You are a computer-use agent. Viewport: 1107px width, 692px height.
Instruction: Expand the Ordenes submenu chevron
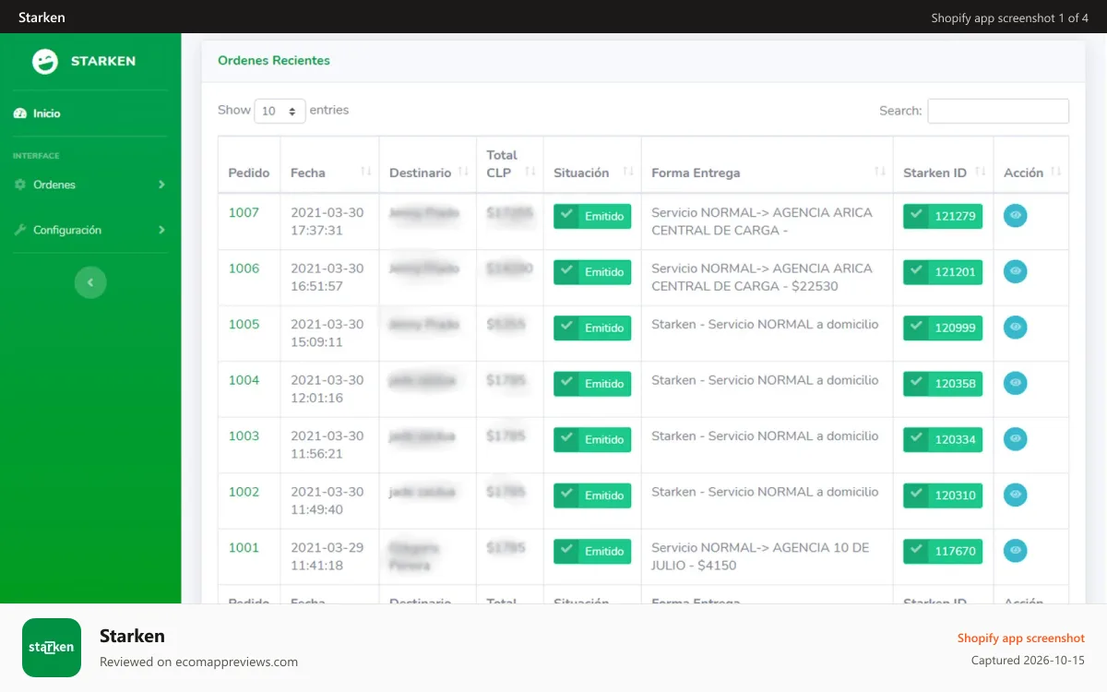coord(161,185)
